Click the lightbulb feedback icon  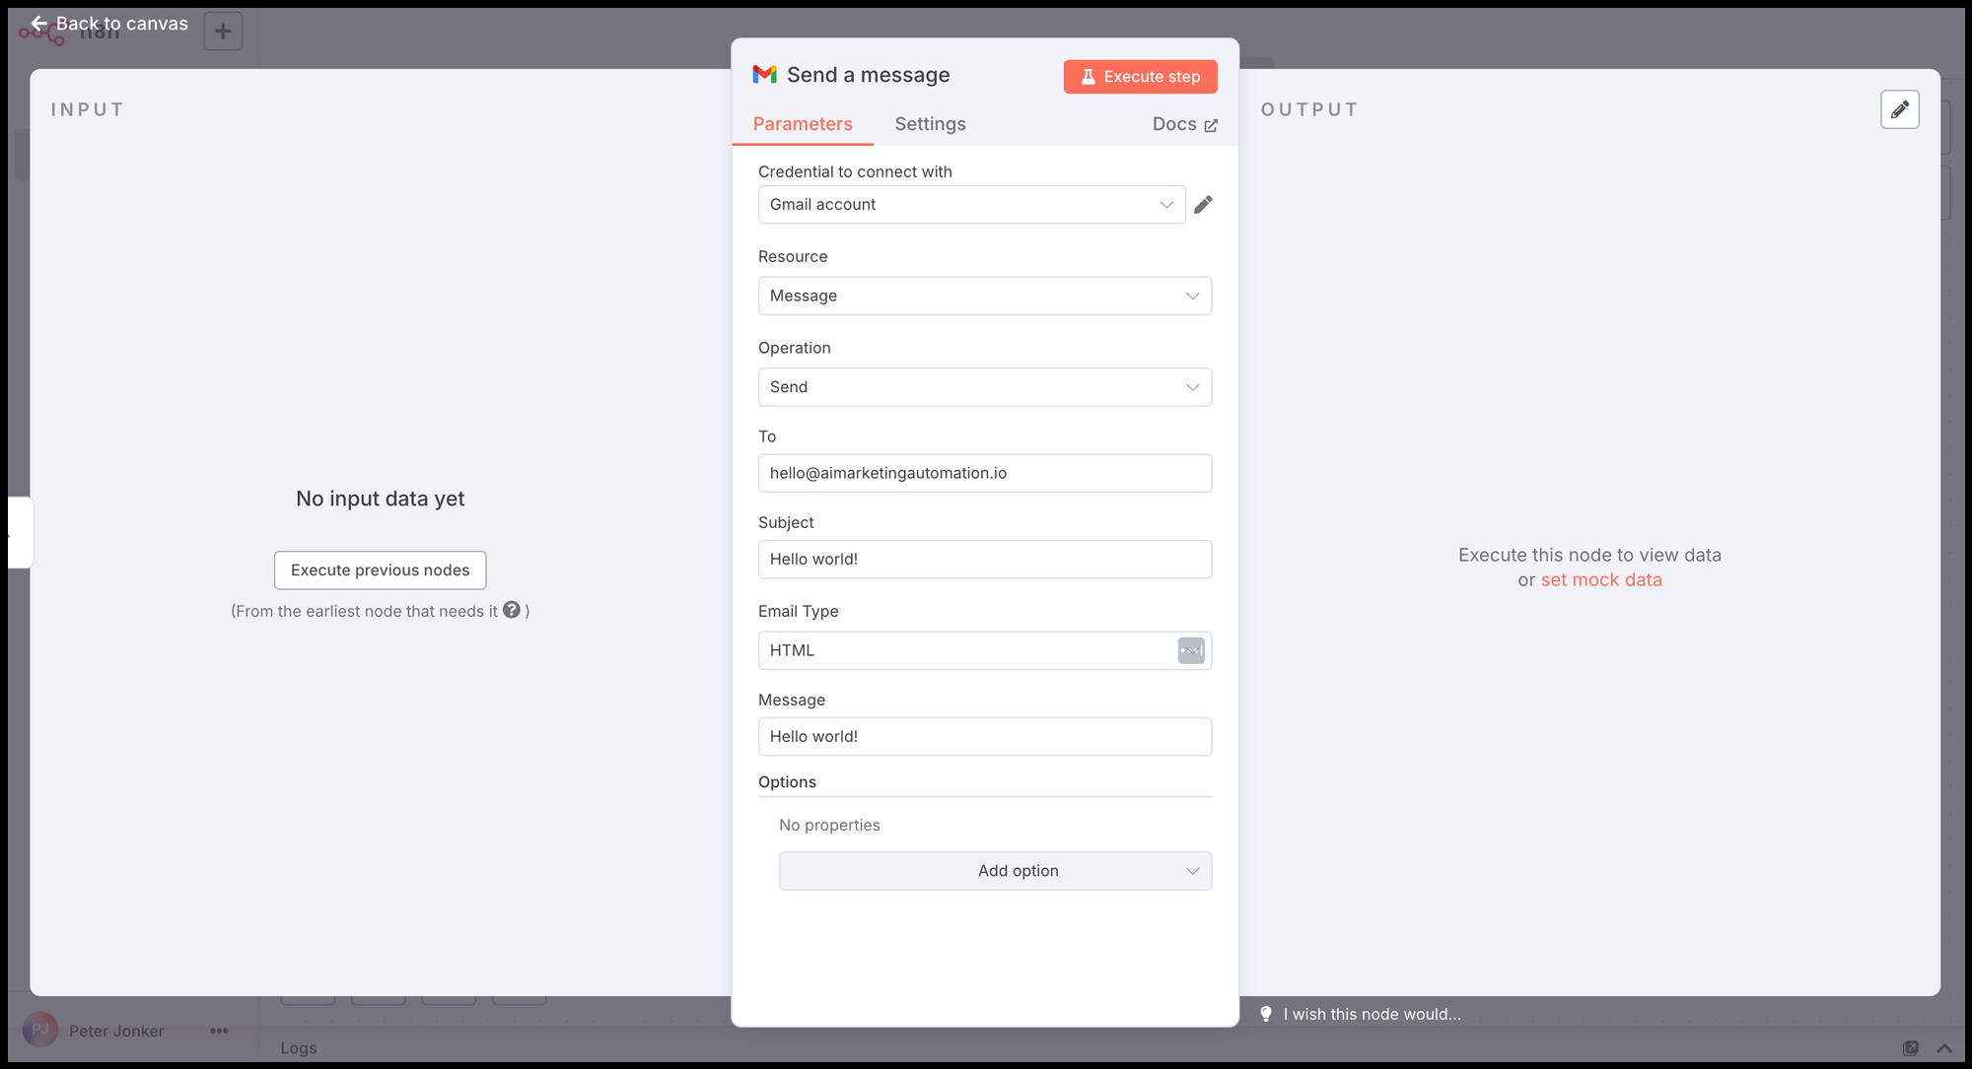tap(1266, 1014)
